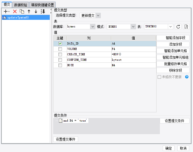Screen dimensions: 193x152
Task: Move item down with down arrow icon
Action: tap(36, 11)
